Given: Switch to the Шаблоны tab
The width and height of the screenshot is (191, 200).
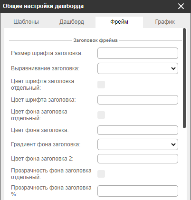Looking at the screenshot, I should tap(26, 22).
